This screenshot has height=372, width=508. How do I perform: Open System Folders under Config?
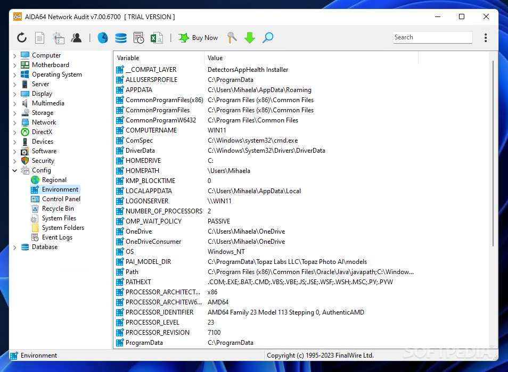point(63,228)
